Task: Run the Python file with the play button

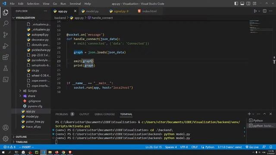Action: click(255, 11)
